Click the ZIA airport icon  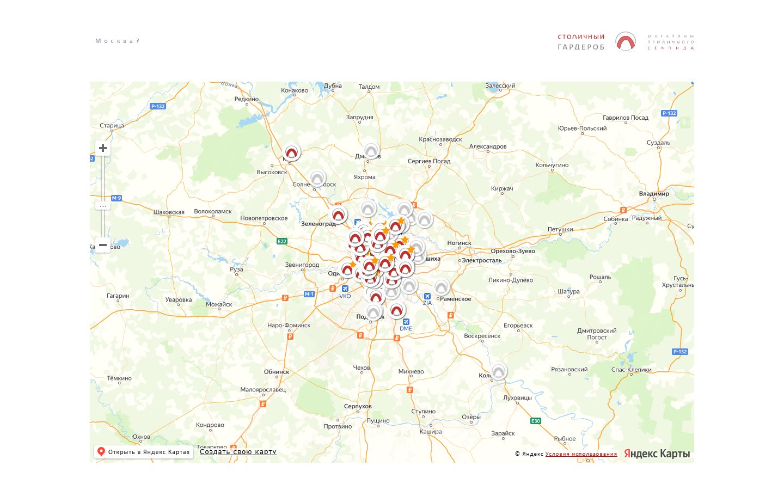[427, 296]
